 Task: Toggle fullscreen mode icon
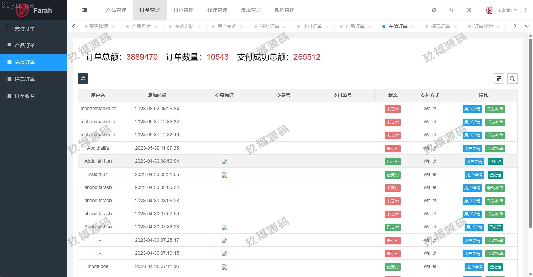tap(468, 10)
